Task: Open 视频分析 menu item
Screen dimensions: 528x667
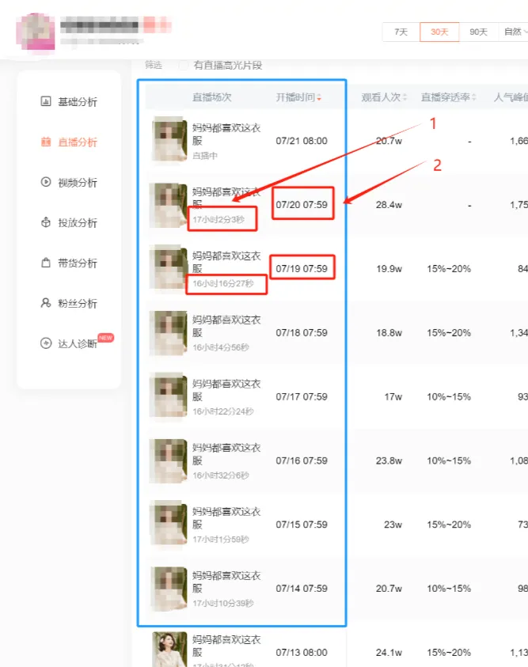Action: (78, 183)
